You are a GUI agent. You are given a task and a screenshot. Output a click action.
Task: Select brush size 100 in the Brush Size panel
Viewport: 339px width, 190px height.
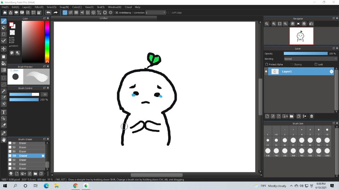click(x=267, y=152)
